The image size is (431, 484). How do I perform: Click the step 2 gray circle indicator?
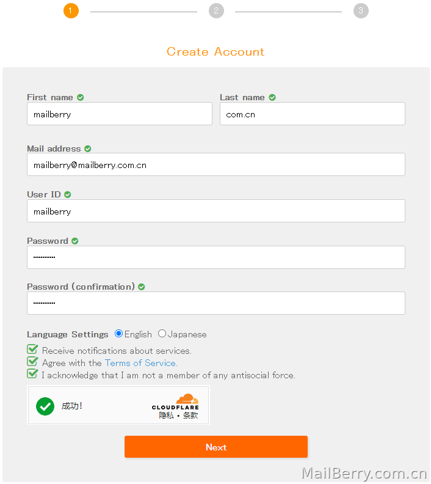pyautogui.click(x=216, y=11)
